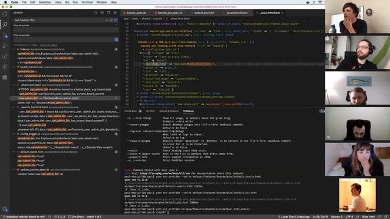Click 'boards' in the breadcrumb path

(157, 18)
